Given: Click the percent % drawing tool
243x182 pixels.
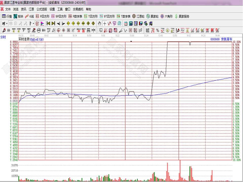Looking at the screenshot, I should (157, 31).
